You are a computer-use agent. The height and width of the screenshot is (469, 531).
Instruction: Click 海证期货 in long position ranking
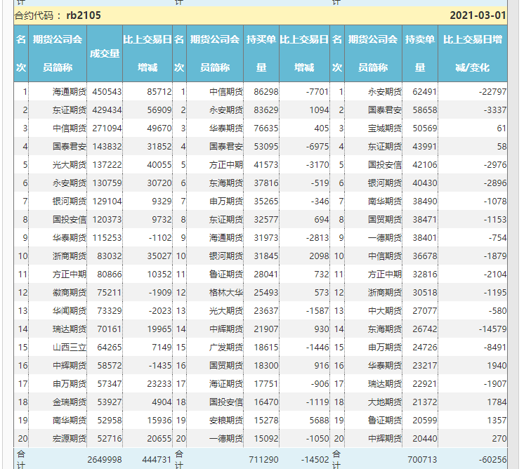click(x=226, y=384)
